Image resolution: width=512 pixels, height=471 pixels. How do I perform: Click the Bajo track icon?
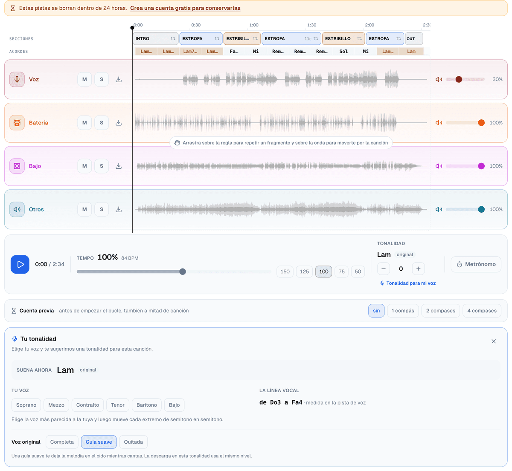[x=17, y=166]
